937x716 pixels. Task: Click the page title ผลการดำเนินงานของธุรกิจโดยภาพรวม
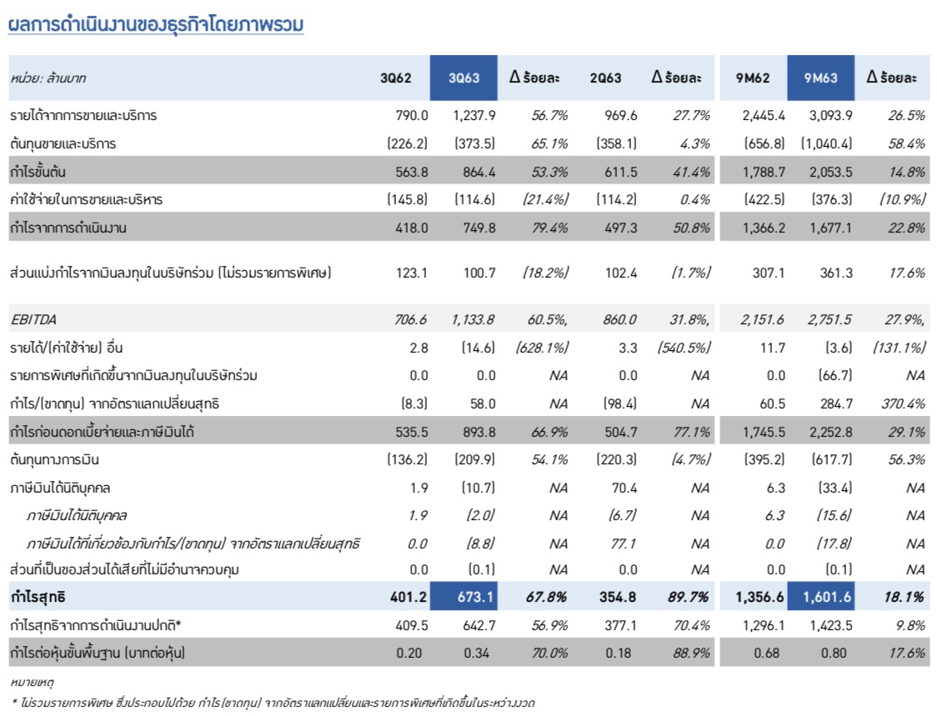(155, 26)
